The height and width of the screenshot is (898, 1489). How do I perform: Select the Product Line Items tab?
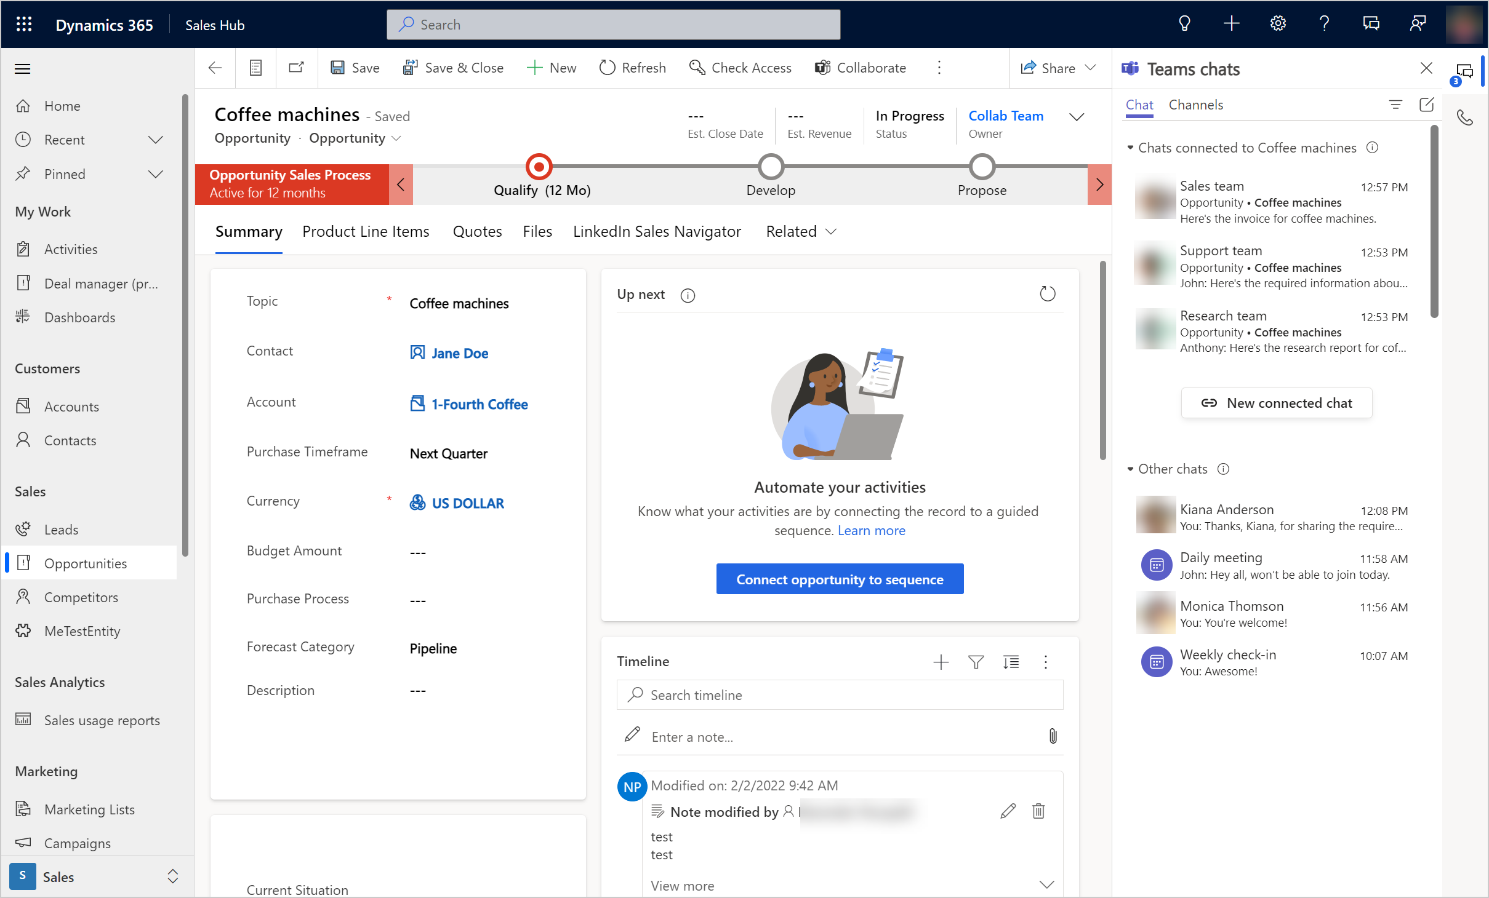[366, 231]
